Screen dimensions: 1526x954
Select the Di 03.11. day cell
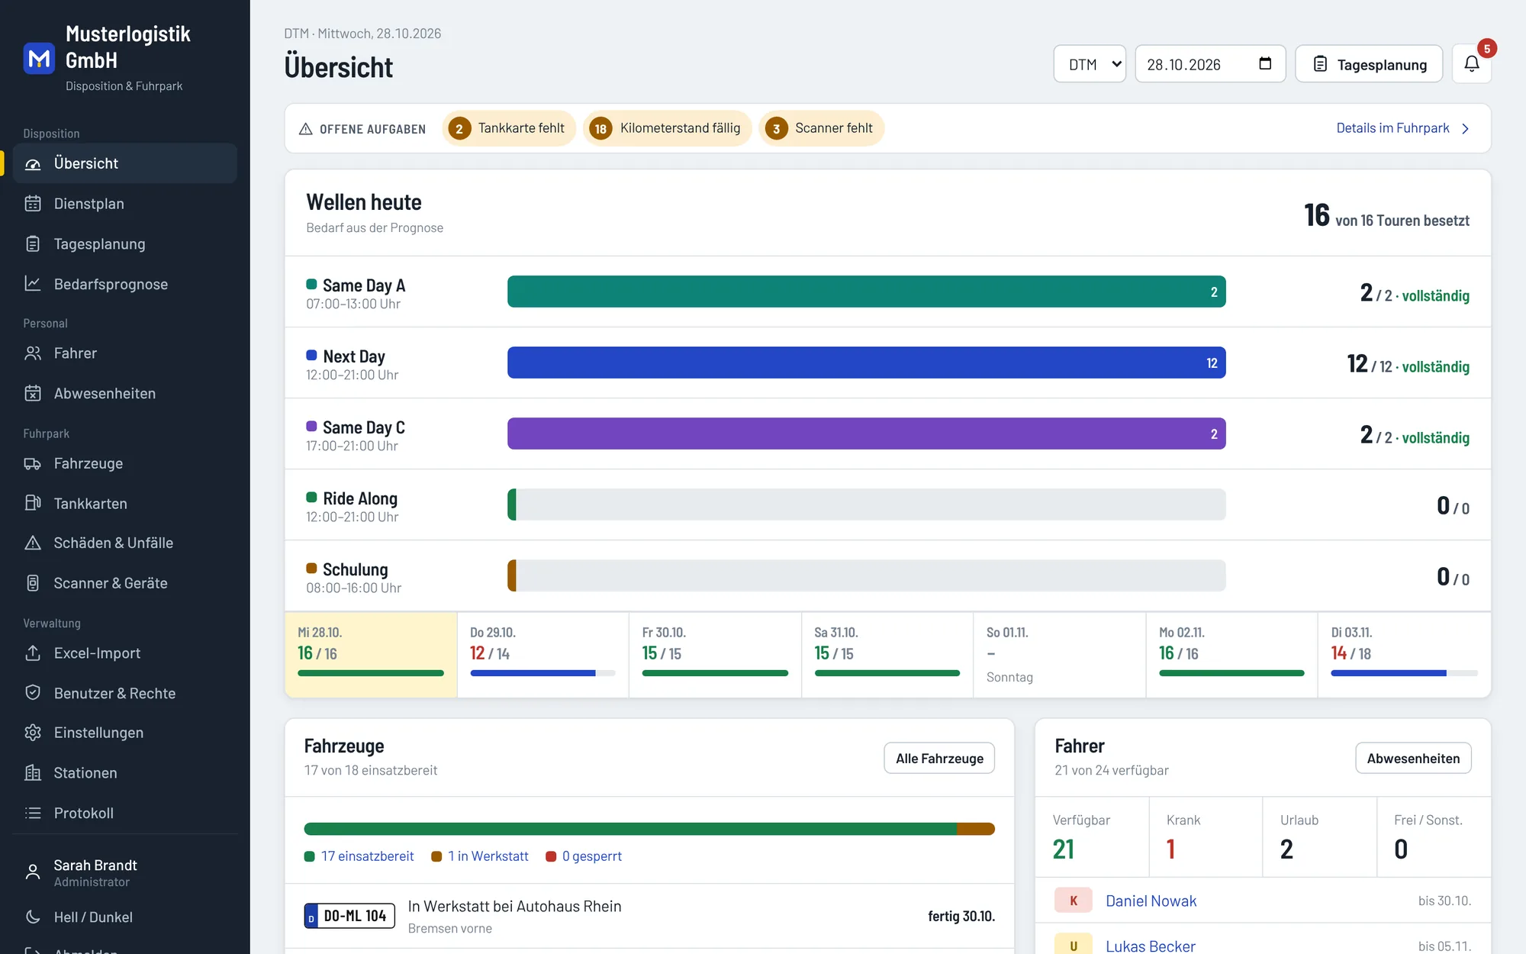click(x=1404, y=655)
